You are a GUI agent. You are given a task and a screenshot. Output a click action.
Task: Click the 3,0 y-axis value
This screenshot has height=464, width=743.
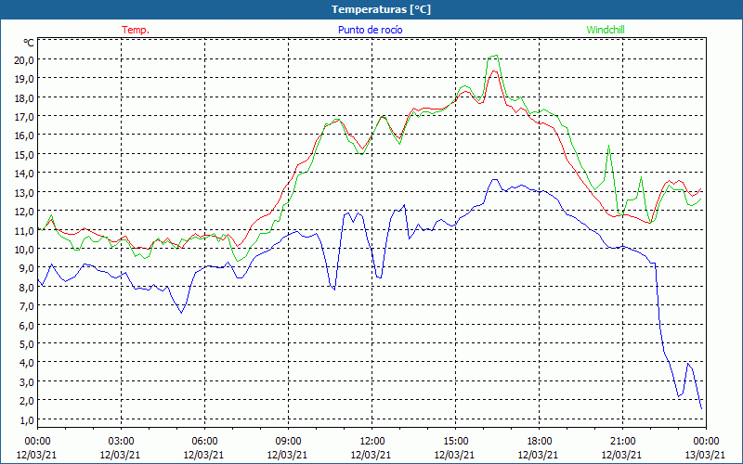(26, 382)
